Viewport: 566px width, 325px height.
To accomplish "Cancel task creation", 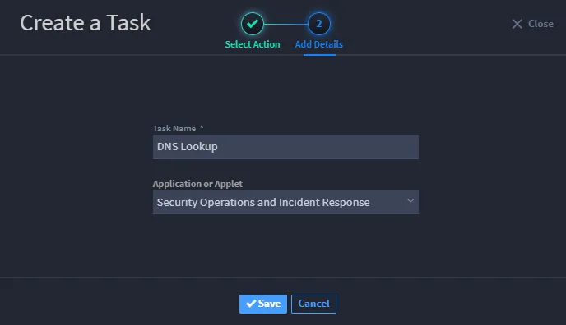I will [x=313, y=304].
